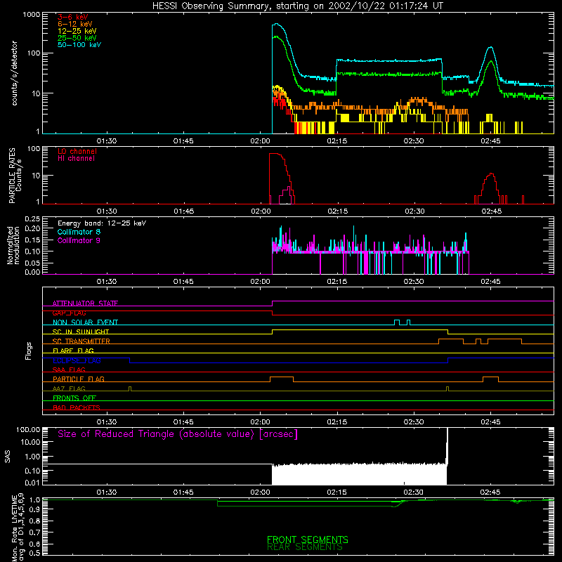Click the 100.00 tick on the SAS axis

28,429
